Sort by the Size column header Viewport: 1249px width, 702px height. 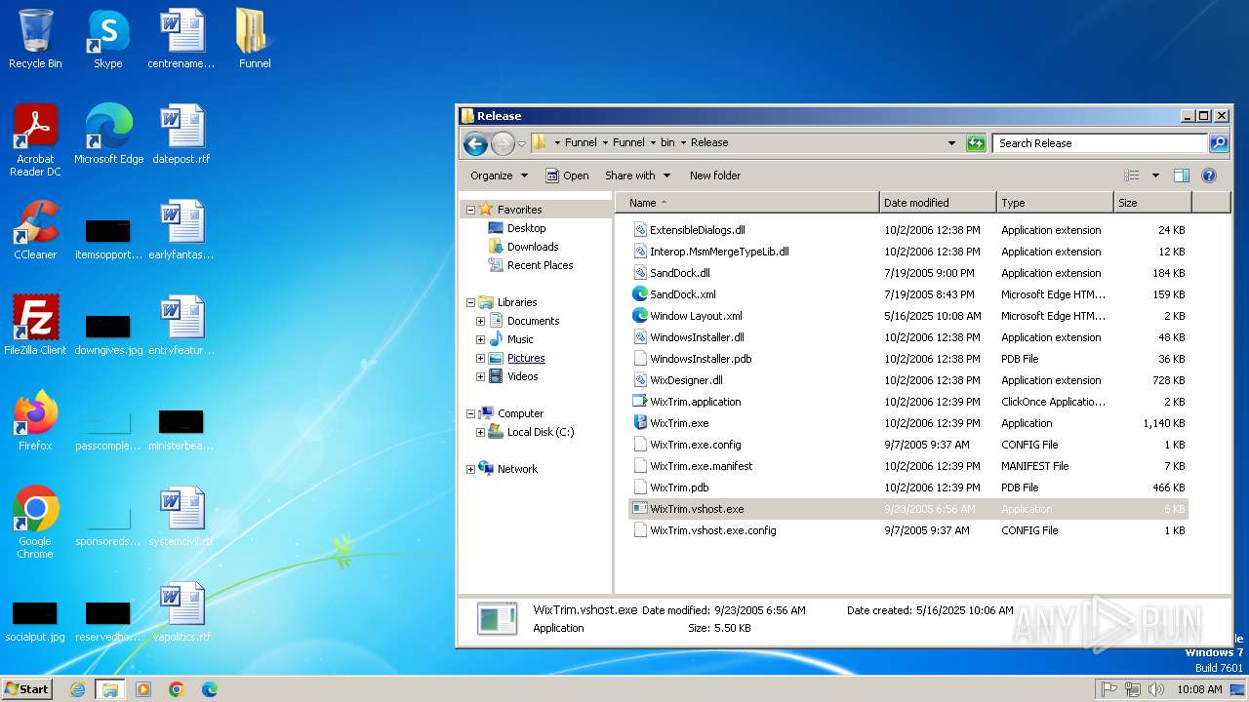(x=1152, y=203)
